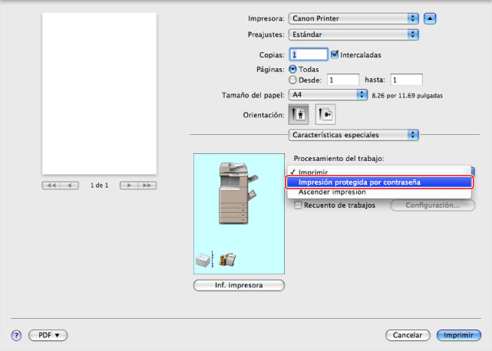Viewport: 492px width, 351px height.
Task: Select the landscape orientation icon
Action: coord(325,113)
